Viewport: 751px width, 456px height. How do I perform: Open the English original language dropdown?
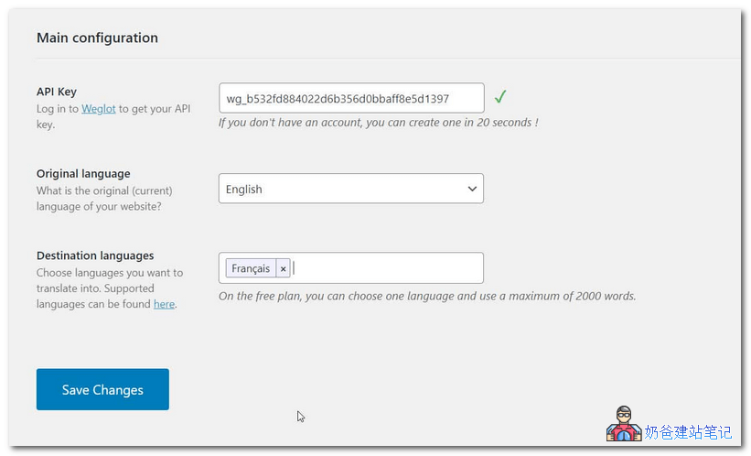350,189
